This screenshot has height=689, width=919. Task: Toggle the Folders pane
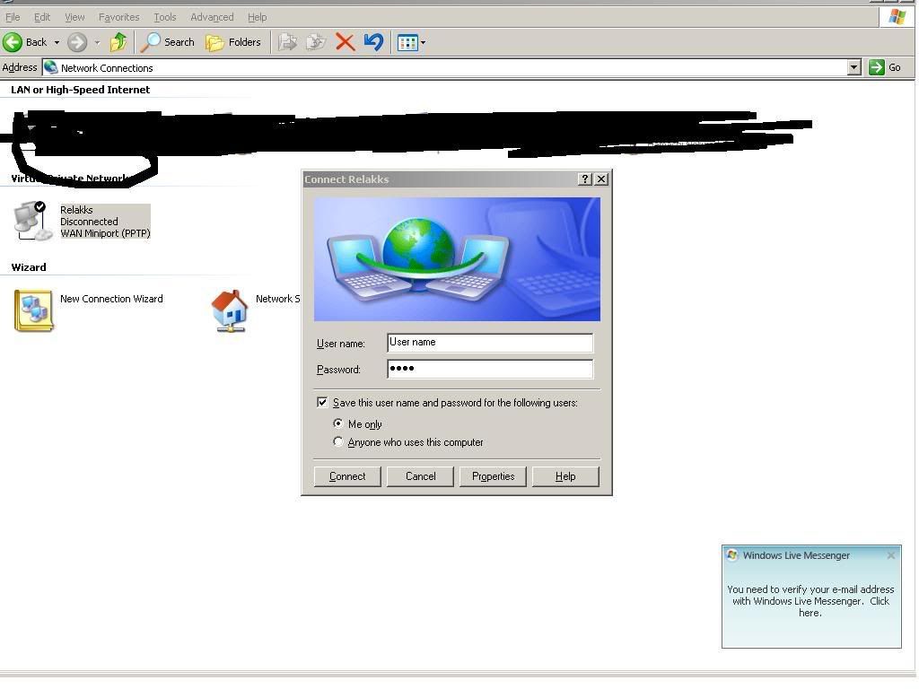tap(232, 42)
